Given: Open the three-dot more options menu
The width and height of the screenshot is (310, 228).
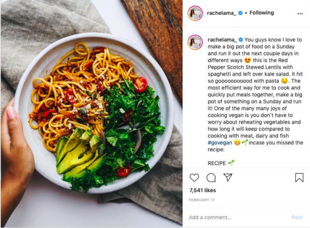Looking at the screenshot, I should click(x=300, y=14).
